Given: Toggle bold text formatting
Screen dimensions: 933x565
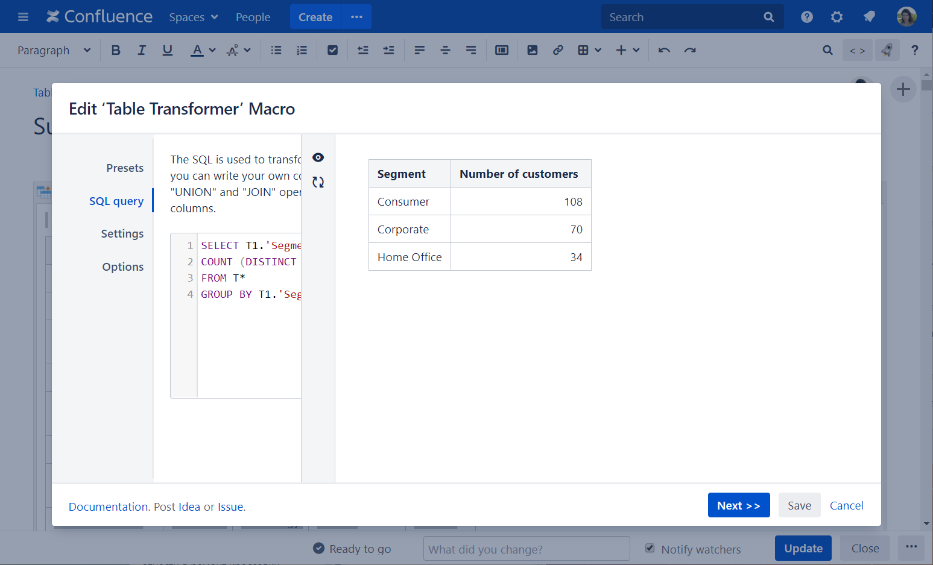Looking at the screenshot, I should point(116,51).
